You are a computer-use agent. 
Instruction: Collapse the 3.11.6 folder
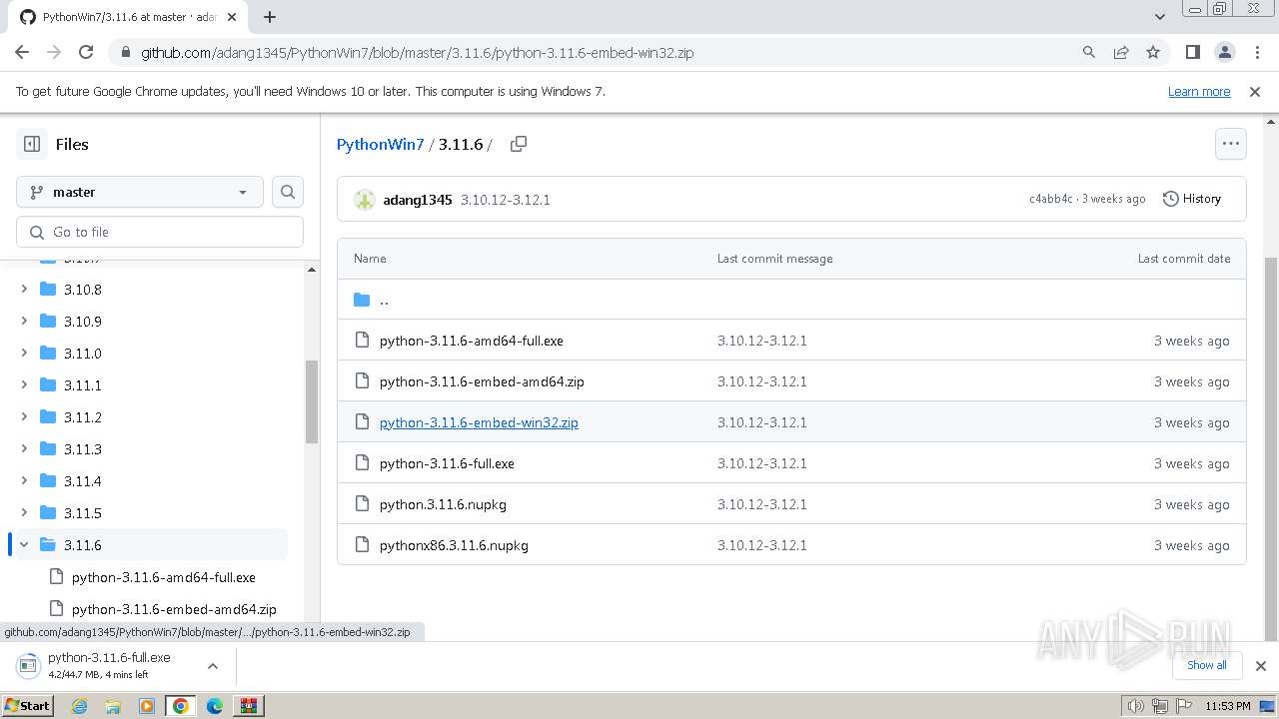[x=24, y=545]
